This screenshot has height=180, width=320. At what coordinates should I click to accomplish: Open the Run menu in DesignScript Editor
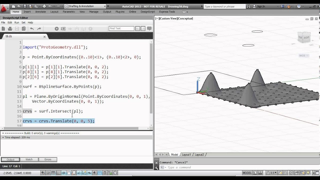point(17,22)
